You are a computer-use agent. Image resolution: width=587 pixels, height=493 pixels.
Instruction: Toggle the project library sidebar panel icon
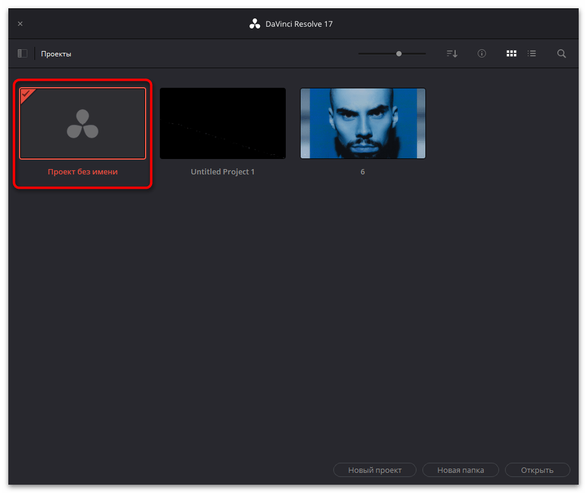[x=23, y=53]
